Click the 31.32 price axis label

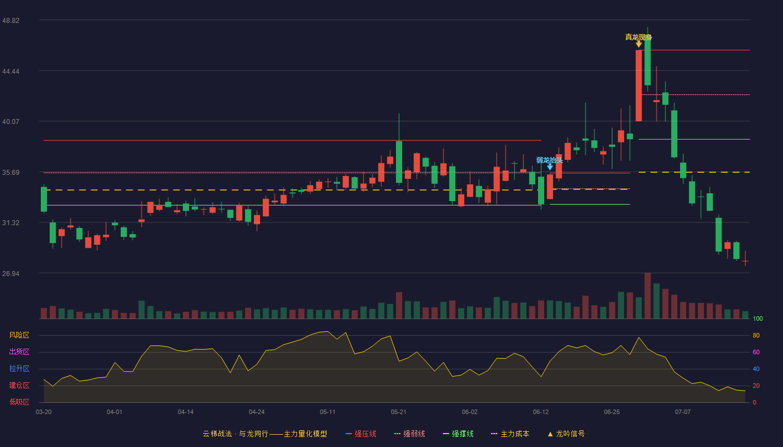pos(11,222)
